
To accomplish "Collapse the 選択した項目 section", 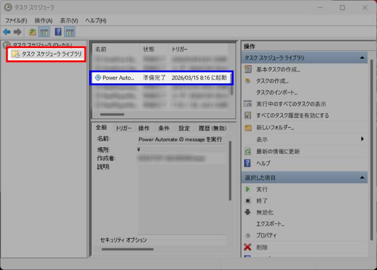I will (362, 178).
